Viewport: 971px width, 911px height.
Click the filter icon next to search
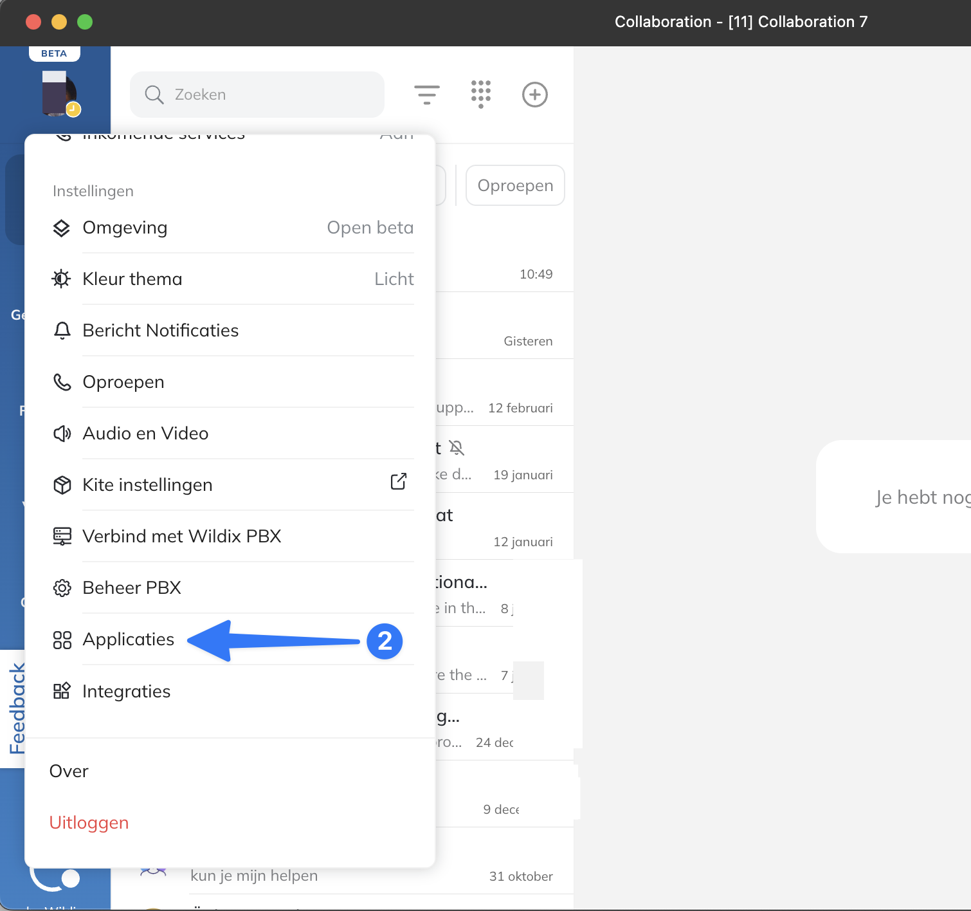(x=426, y=95)
